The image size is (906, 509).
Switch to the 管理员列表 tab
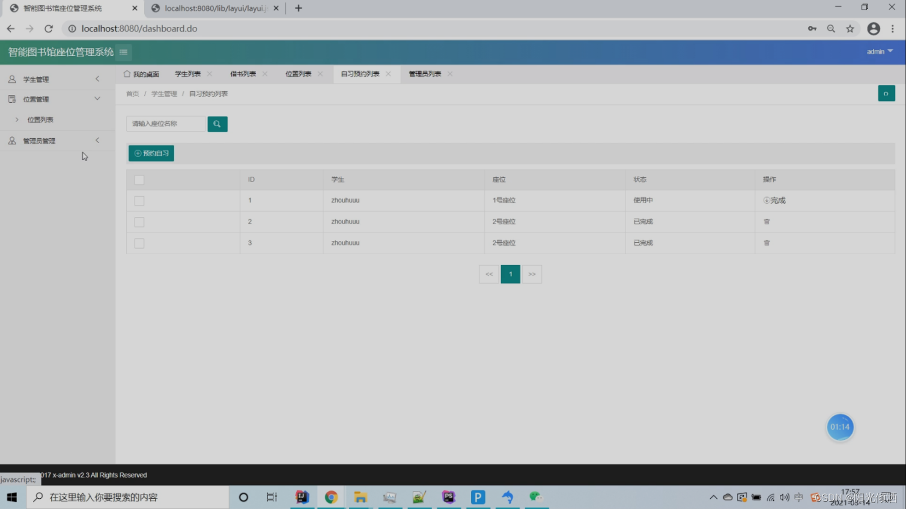tap(425, 74)
